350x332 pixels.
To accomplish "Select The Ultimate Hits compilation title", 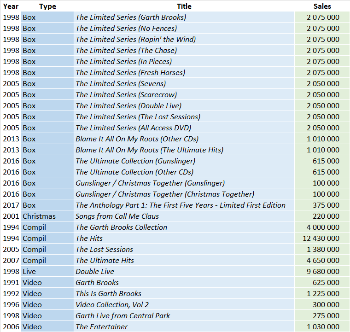I will (x=105, y=260).
